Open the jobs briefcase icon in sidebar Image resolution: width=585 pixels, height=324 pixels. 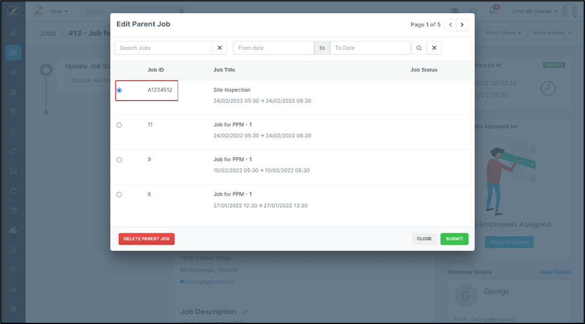click(13, 53)
